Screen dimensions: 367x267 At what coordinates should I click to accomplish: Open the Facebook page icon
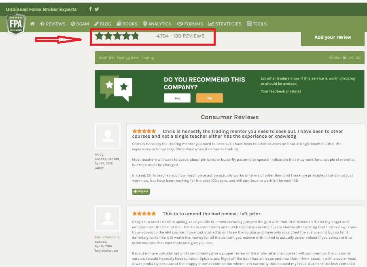[90, 9]
